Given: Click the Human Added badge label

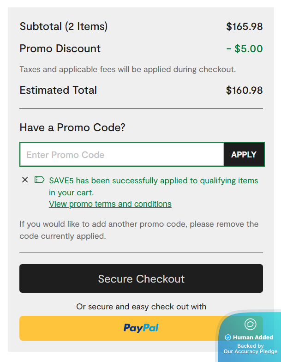Looking at the screenshot, I should pos(253,338).
